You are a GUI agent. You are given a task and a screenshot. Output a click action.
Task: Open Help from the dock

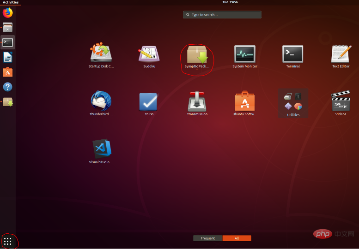pyautogui.click(x=7, y=87)
